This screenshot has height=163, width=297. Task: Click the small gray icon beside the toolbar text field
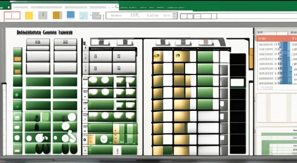pos(97,16)
